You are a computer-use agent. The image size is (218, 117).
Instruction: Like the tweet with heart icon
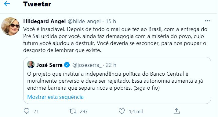pos(122,111)
